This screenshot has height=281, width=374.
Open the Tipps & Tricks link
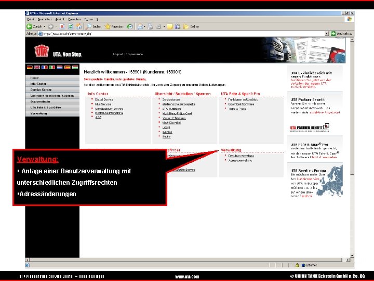point(237,109)
